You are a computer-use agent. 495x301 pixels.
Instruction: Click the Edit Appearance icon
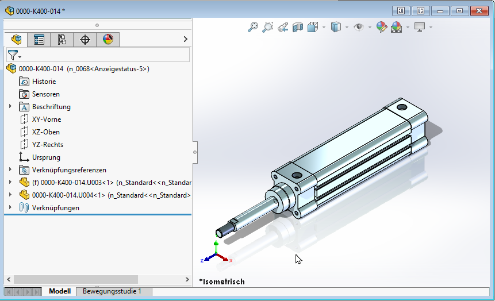click(x=381, y=27)
